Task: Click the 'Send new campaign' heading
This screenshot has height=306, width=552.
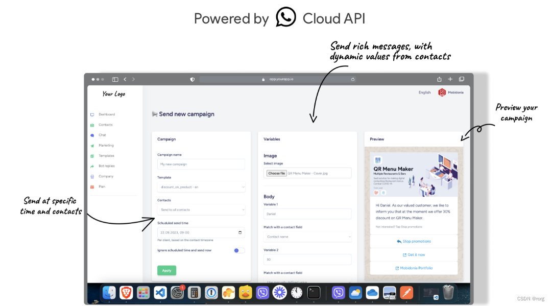Action: 186,114
